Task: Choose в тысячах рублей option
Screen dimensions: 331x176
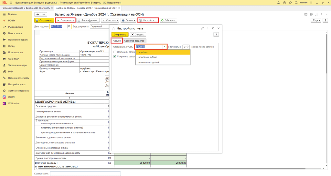Action: (163, 57)
